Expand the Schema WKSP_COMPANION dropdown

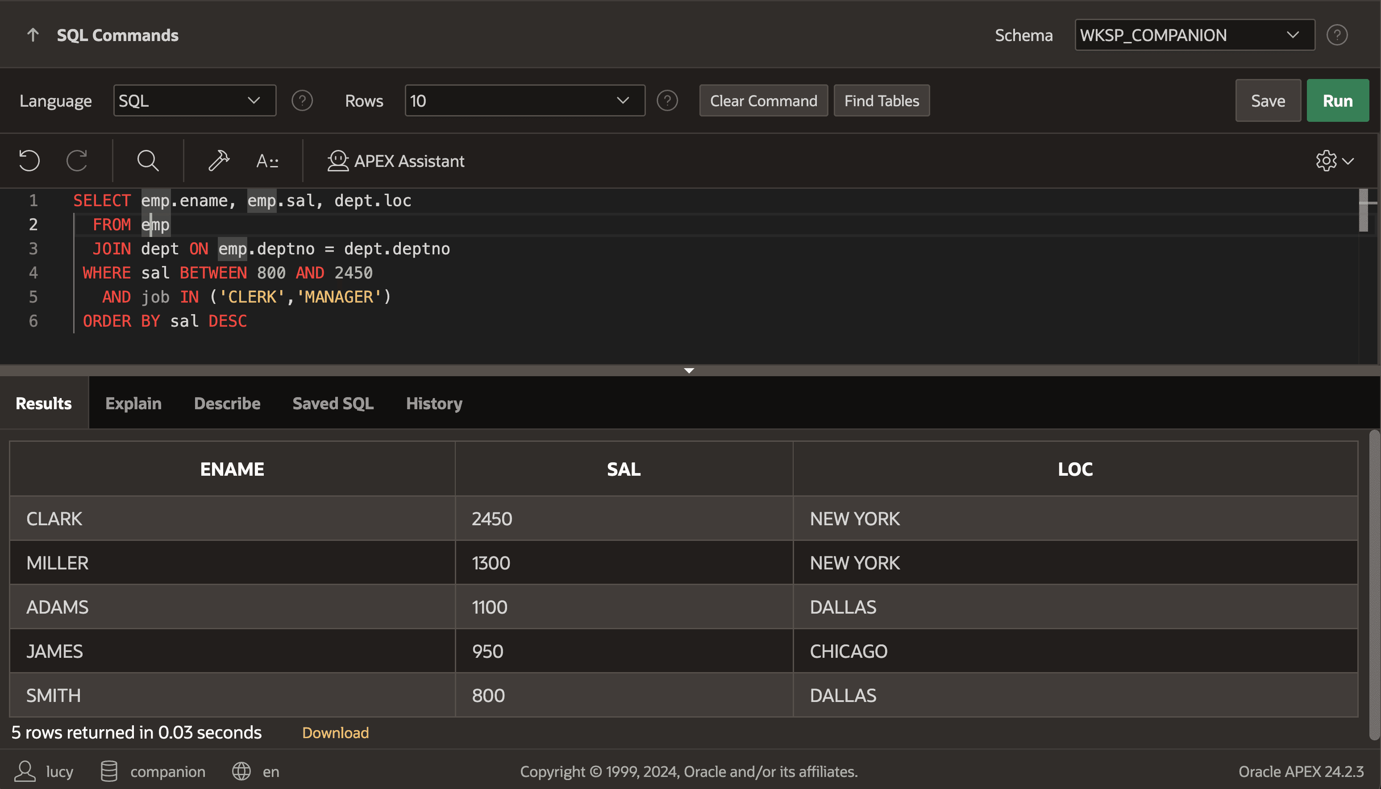click(x=1194, y=35)
